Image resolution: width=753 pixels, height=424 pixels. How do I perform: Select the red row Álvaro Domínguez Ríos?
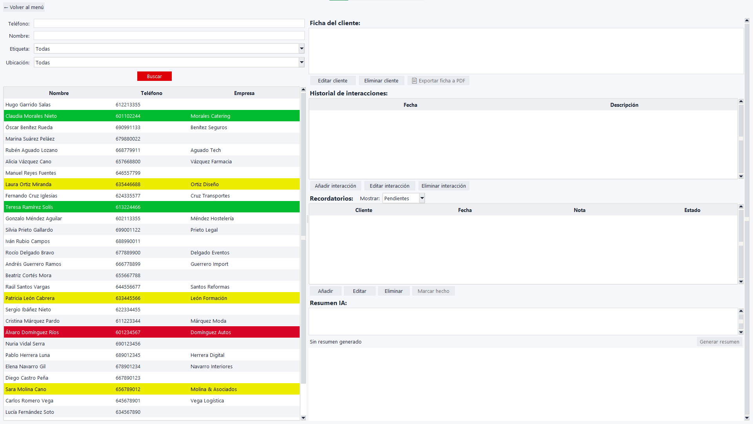(x=152, y=332)
